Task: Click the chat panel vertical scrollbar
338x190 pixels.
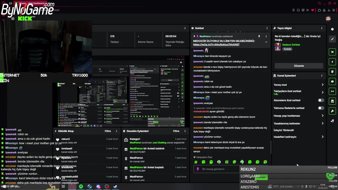Action: (271, 147)
